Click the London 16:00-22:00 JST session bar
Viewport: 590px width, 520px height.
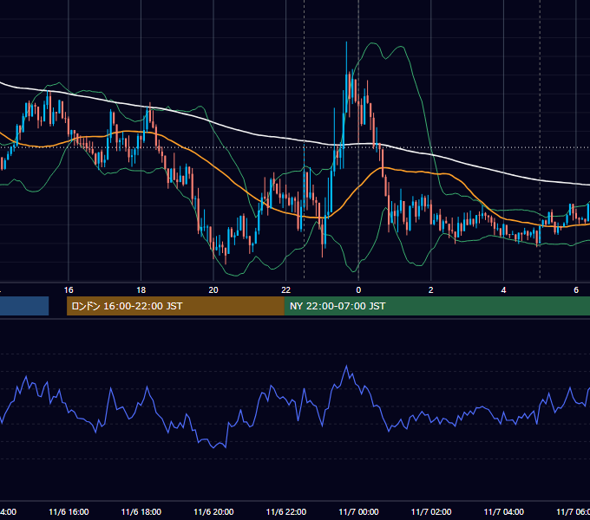click(175, 306)
